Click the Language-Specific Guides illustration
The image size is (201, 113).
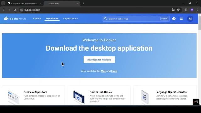145,97
